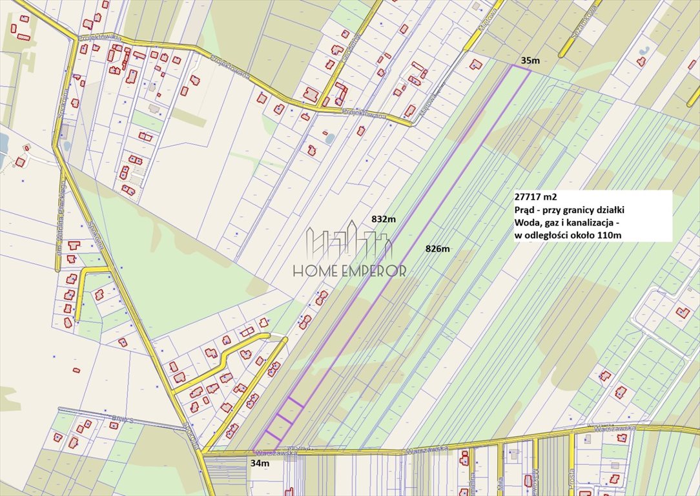Select the 832m length label
Image resolution: width=700 pixels, height=496 pixels.
click(384, 219)
